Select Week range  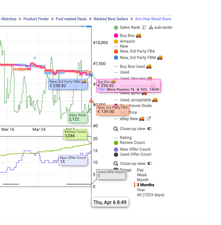click(142, 175)
